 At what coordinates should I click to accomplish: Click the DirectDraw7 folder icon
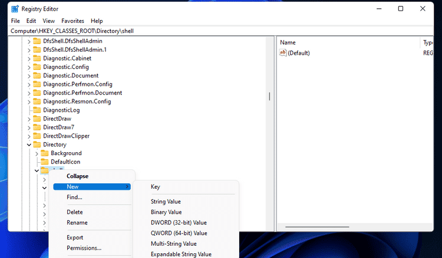(x=37, y=128)
